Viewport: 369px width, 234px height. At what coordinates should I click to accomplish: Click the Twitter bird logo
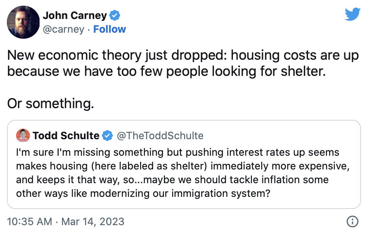pyautogui.click(x=352, y=15)
